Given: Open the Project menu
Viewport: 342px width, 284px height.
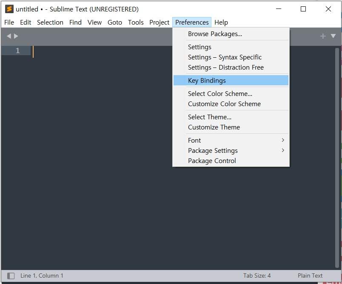Looking at the screenshot, I should click(x=159, y=22).
